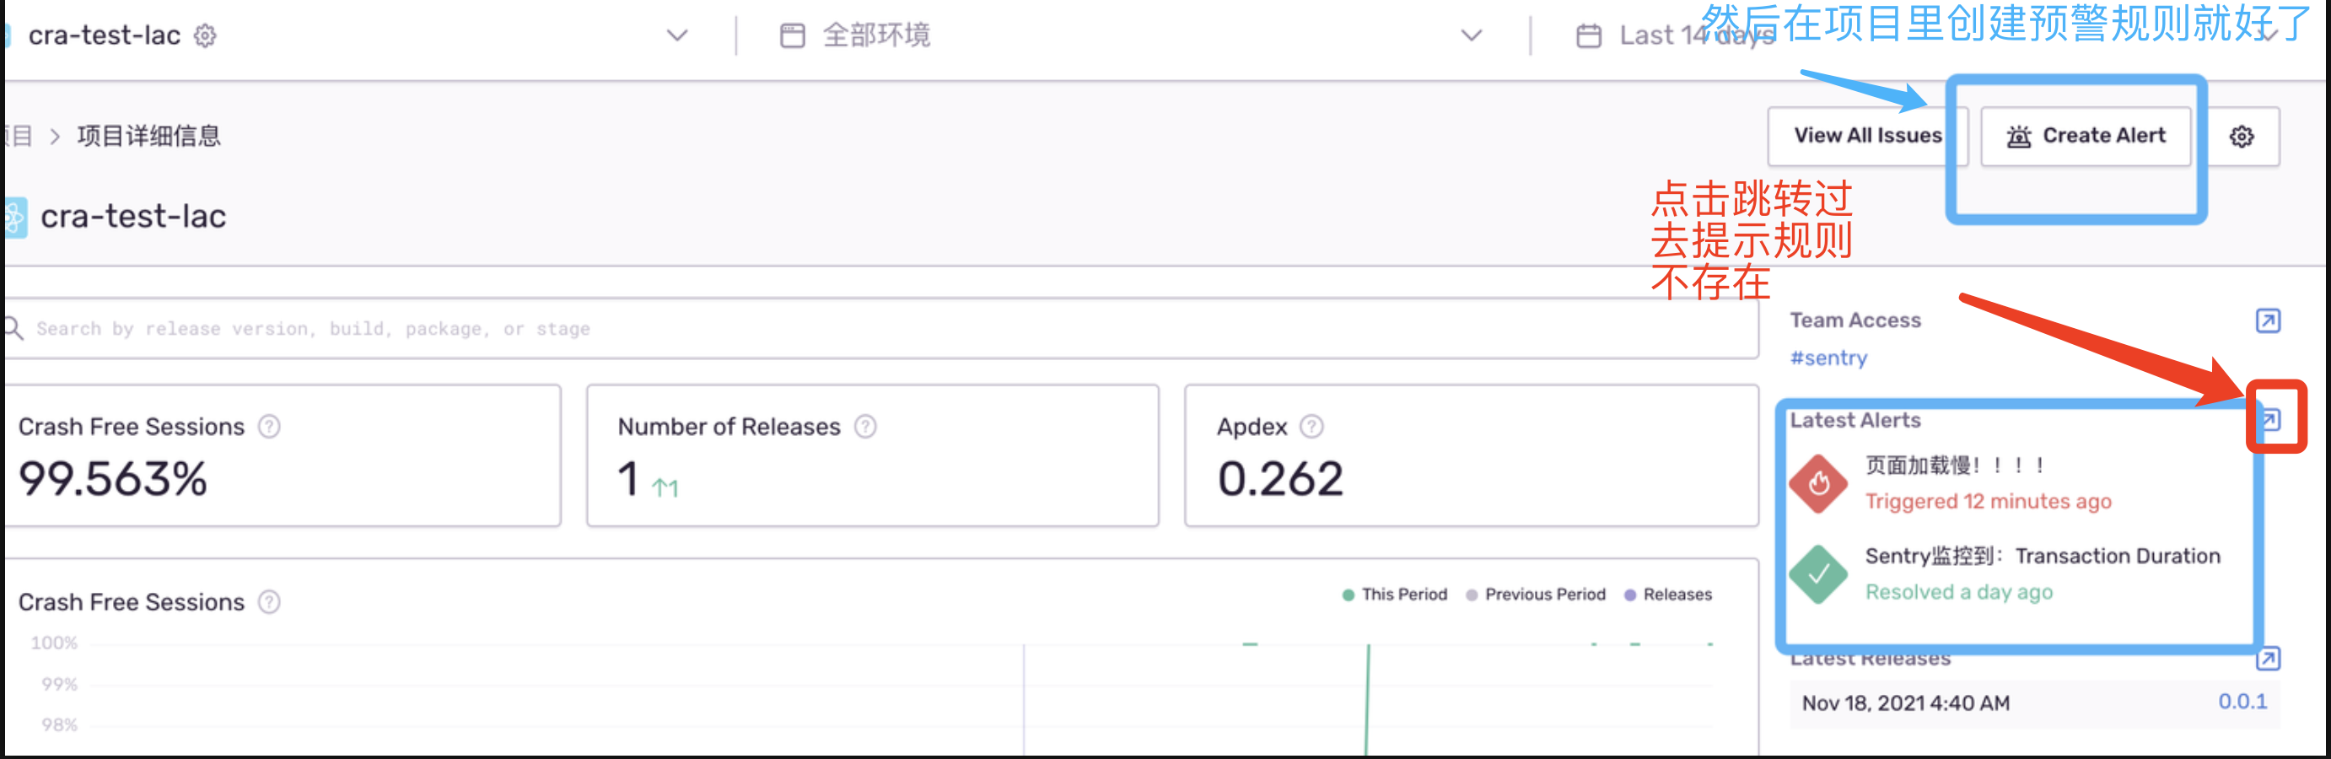Image resolution: width=2331 pixels, height=759 pixels.
Task: Click the environment calendar window icon
Action: pos(792,35)
